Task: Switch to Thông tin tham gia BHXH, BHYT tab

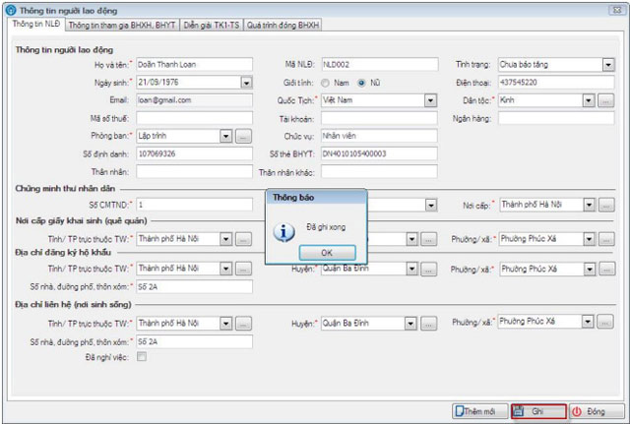Action: point(123,25)
